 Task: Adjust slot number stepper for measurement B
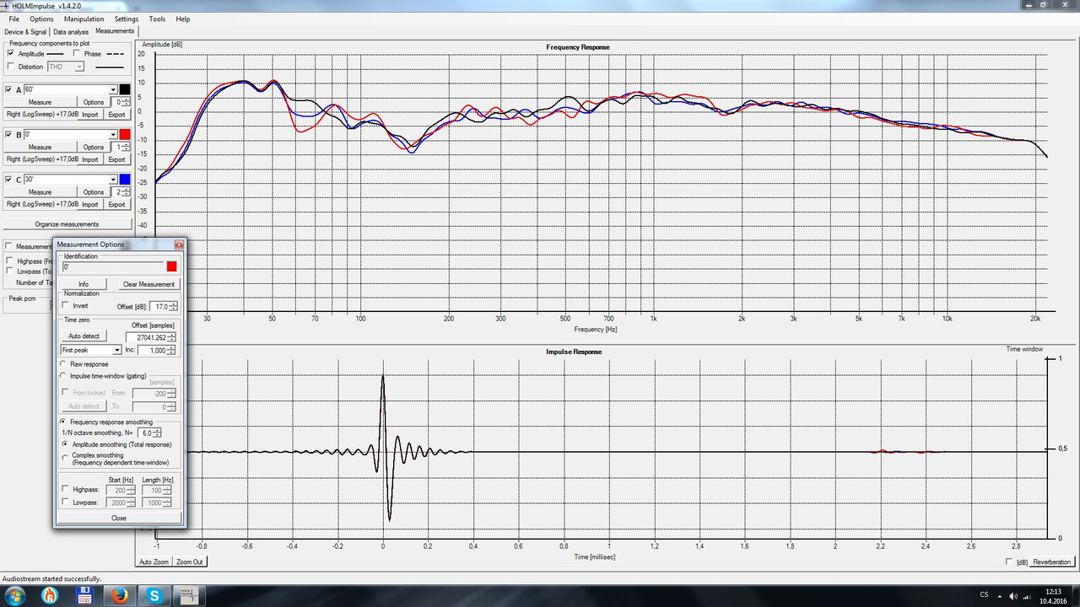tap(127, 147)
